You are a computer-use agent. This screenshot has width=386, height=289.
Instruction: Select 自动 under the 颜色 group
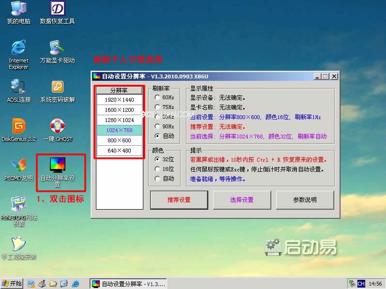coord(165,179)
